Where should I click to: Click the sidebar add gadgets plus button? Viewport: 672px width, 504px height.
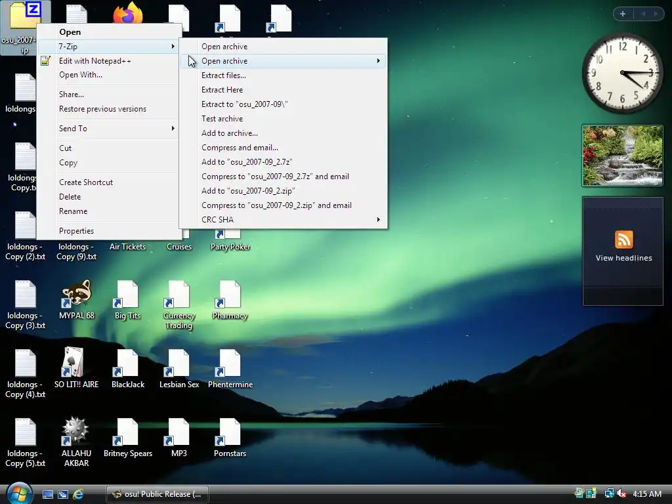pyautogui.click(x=623, y=14)
